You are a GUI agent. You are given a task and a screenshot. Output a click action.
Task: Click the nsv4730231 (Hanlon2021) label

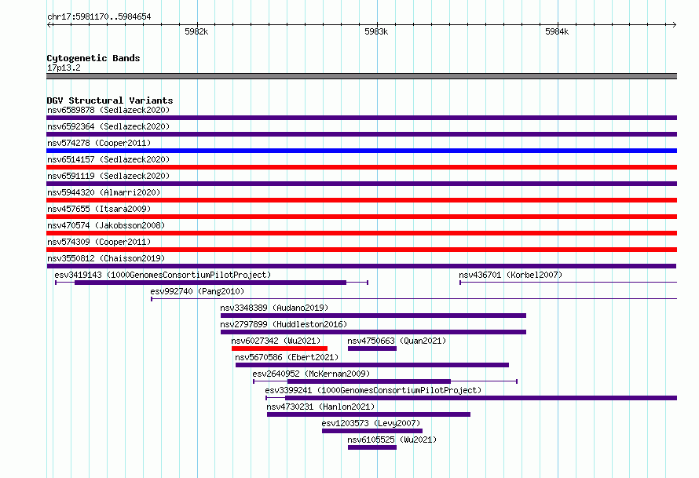[x=320, y=407]
